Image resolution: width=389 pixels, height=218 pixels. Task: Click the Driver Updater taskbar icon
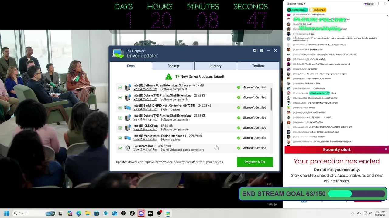[x=168, y=213]
